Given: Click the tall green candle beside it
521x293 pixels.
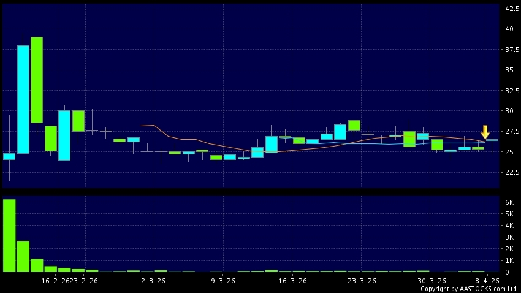Looking at the screenshot, I should click(37, 80).
